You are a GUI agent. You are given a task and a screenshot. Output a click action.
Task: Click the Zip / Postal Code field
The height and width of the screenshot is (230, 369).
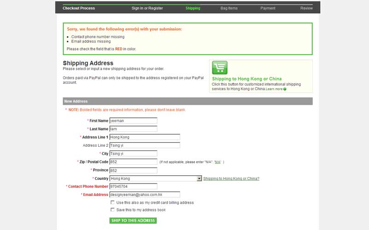coord(133,161)
